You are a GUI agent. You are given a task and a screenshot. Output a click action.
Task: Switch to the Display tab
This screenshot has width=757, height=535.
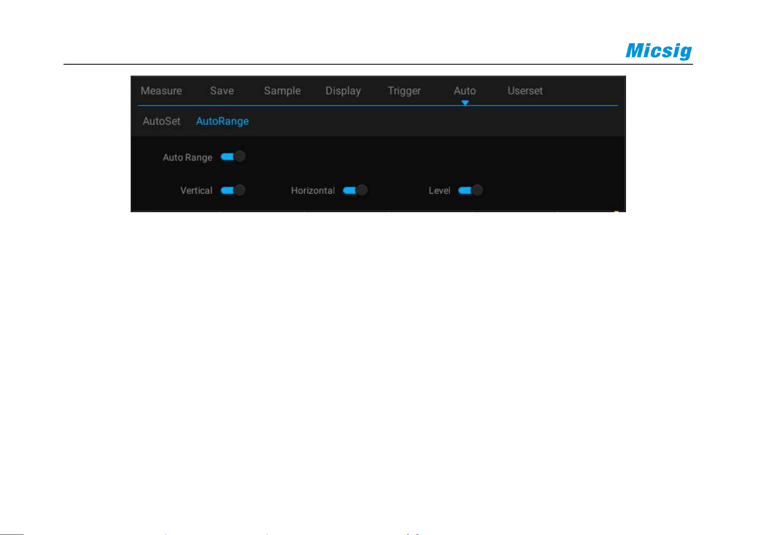pyautogui.click(x=343, y=91)
